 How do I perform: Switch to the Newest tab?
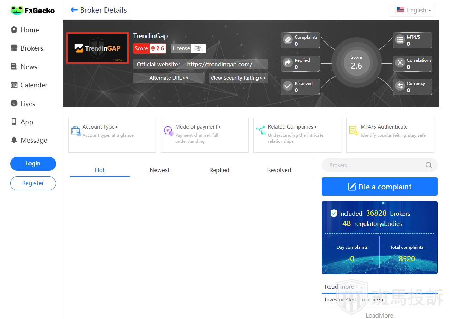(159, 170)
